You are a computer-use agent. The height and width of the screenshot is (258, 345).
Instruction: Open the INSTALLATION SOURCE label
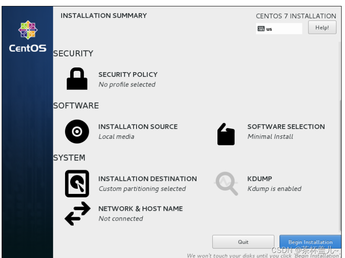[x=138, y=126]
